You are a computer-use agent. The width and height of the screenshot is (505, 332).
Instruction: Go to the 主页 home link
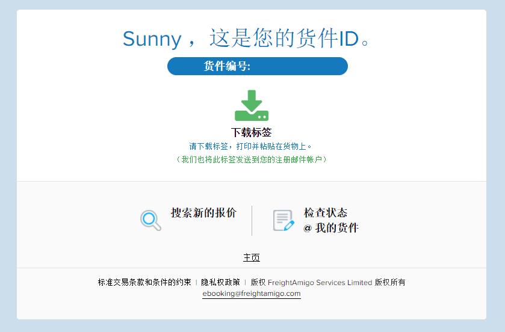[252, 257]
